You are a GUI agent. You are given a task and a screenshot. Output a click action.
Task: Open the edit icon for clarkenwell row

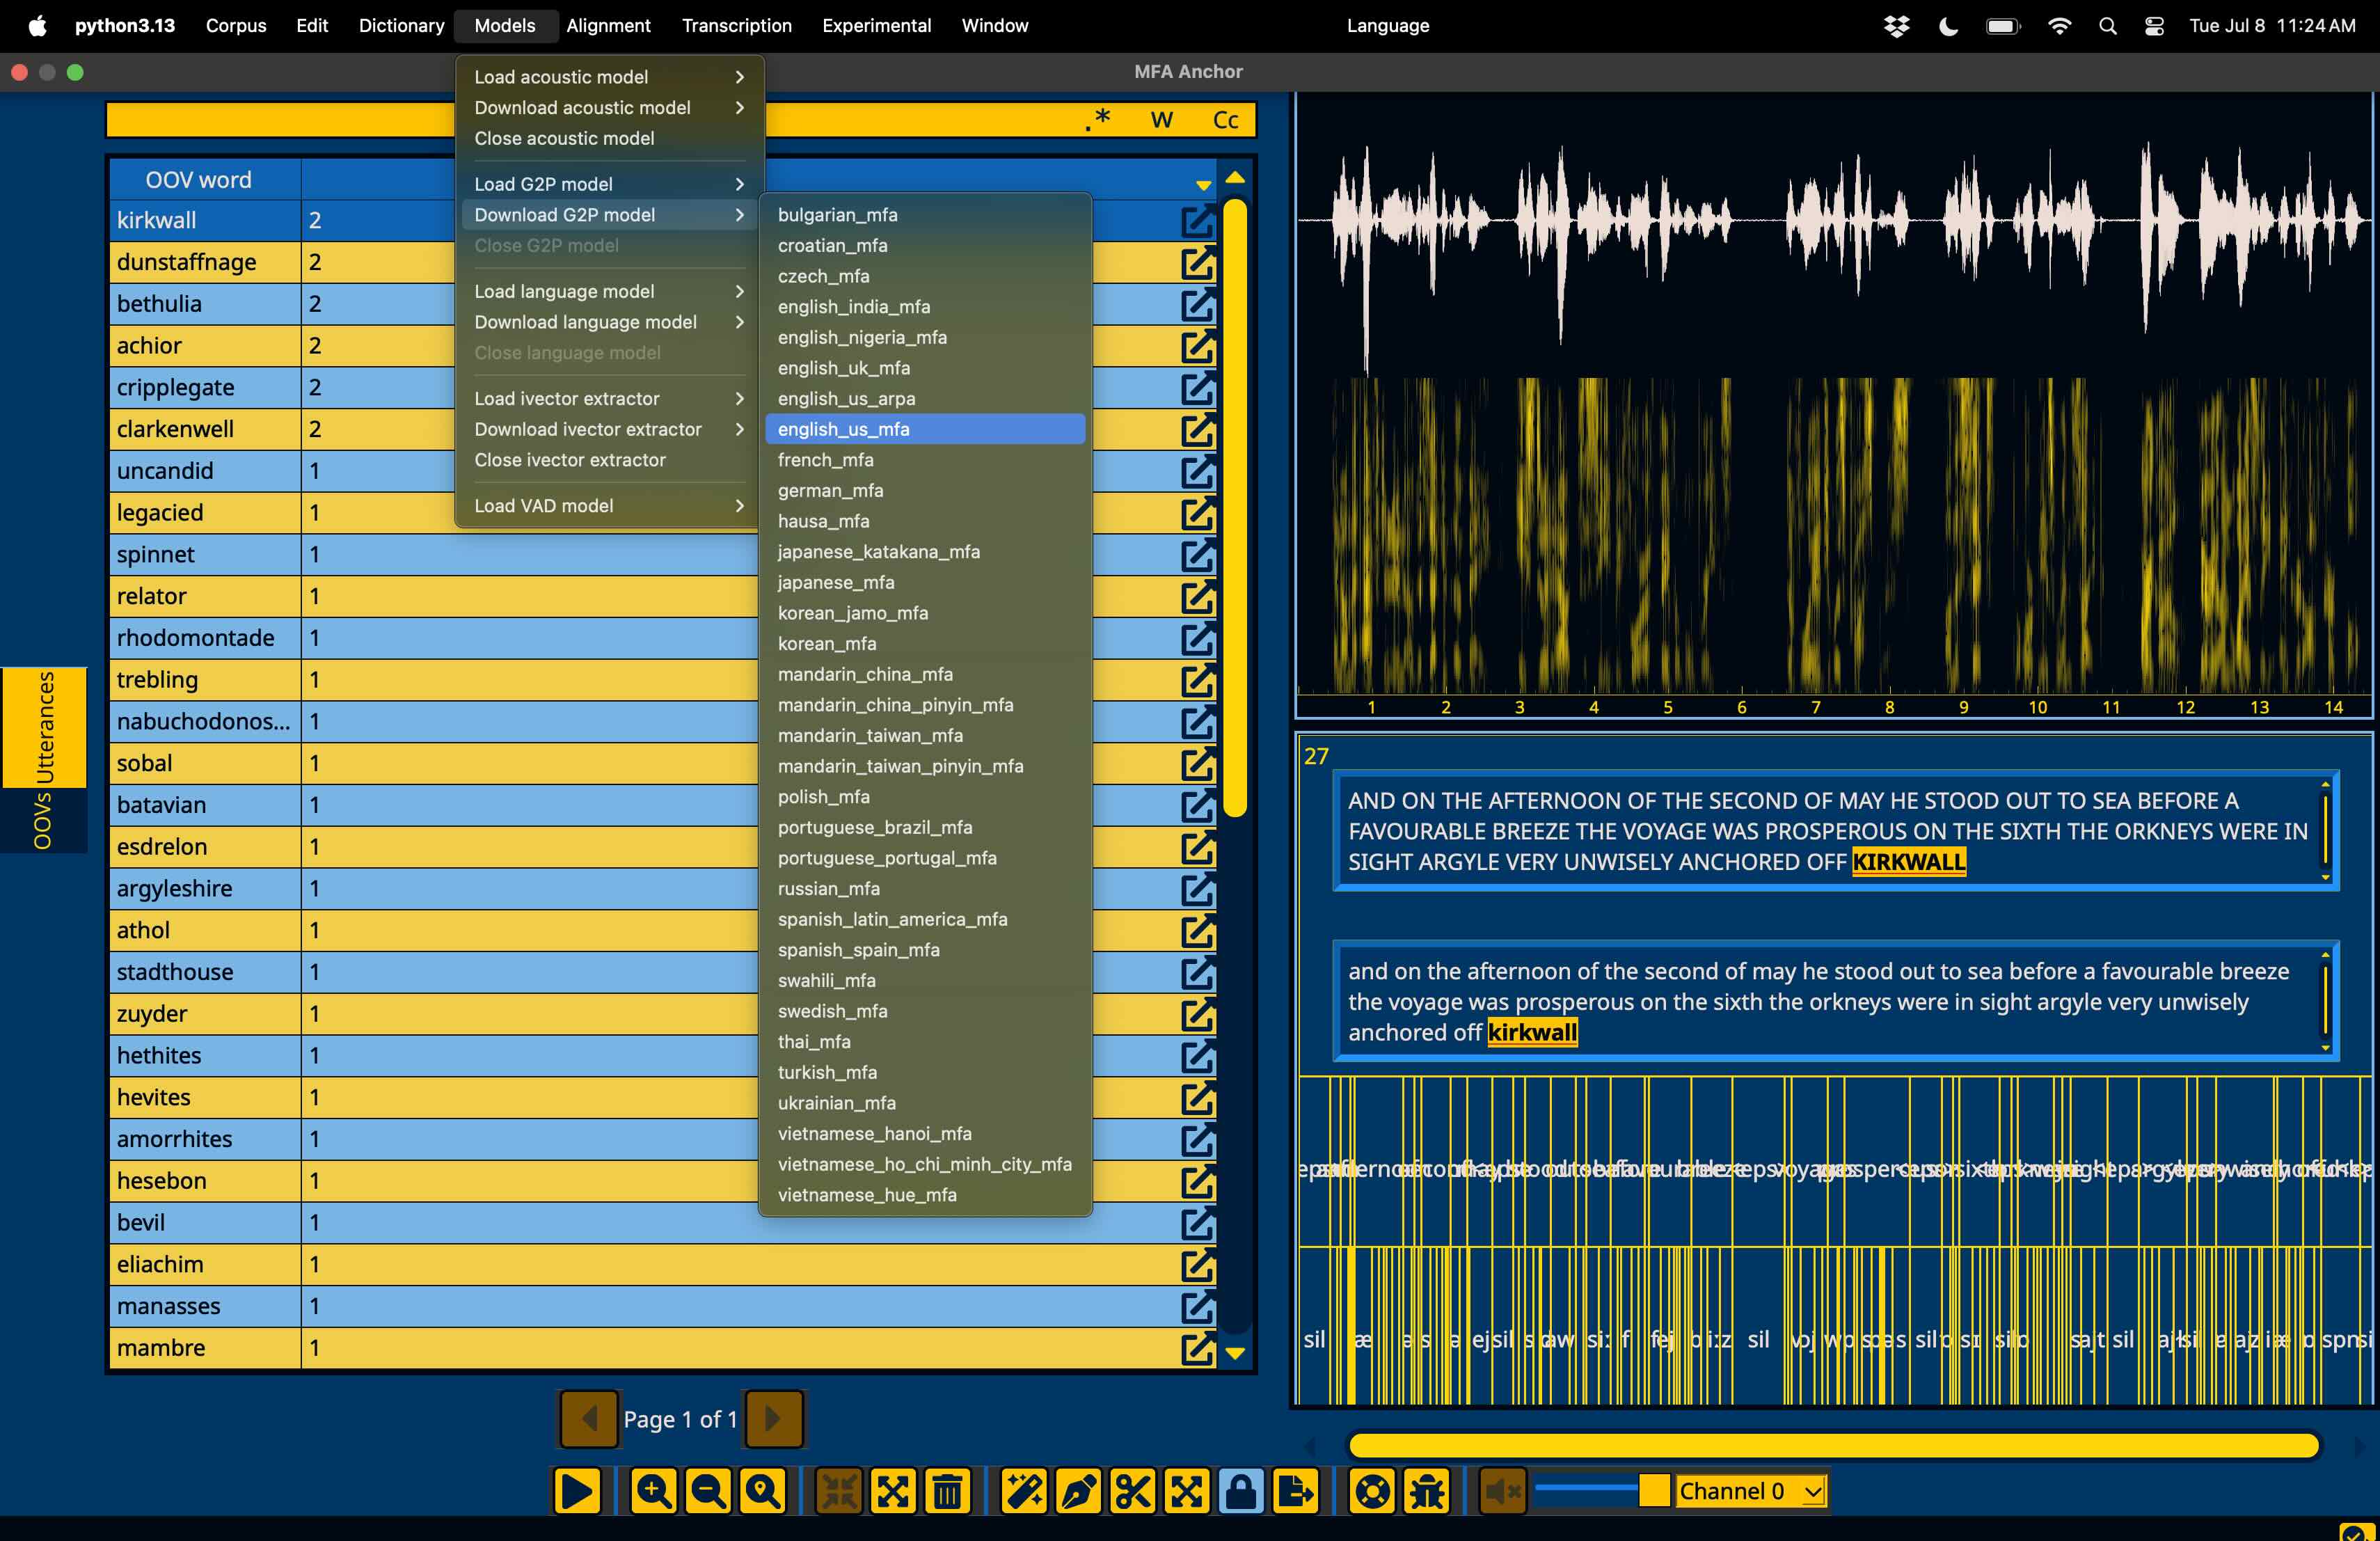point(1197,430)
